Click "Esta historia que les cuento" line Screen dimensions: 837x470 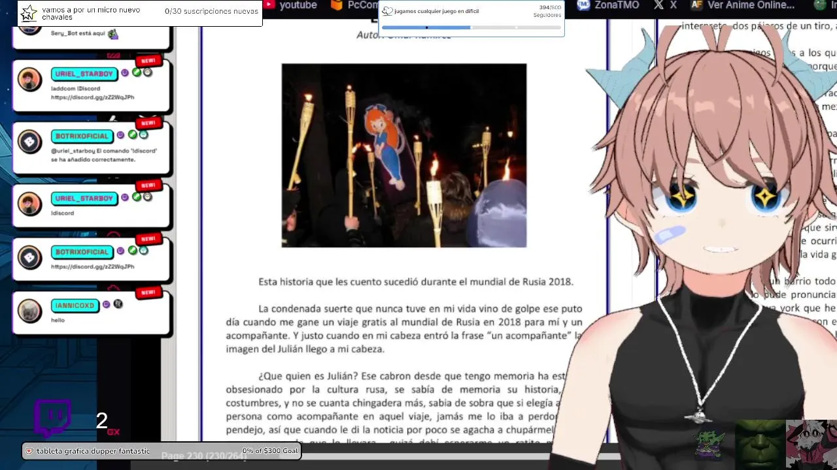click(x=415, y=282)
